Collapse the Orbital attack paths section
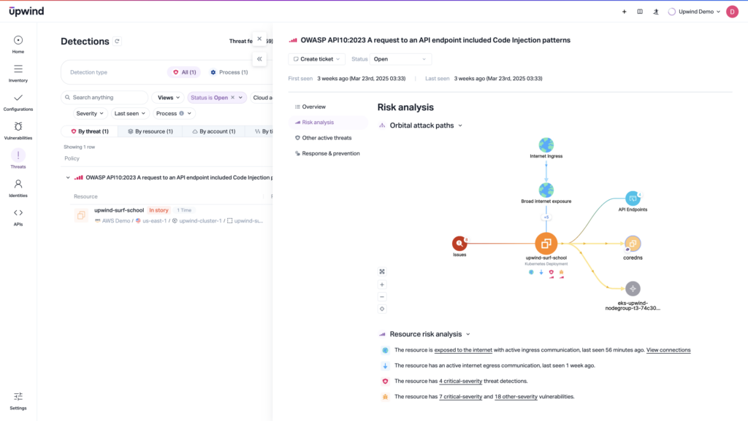Viewport: 748px width, 421px height. 460,125
